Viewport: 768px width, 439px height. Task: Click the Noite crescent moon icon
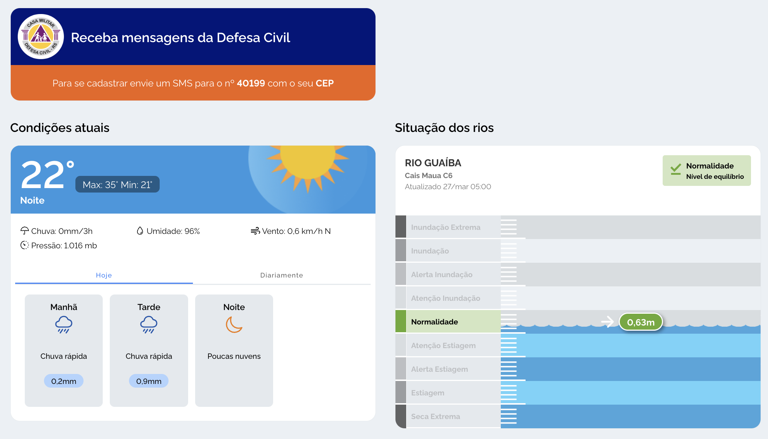[x=234, y=325]
